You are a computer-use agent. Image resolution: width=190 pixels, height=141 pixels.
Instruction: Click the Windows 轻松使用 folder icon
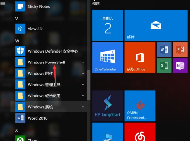(x=20, y=96)
